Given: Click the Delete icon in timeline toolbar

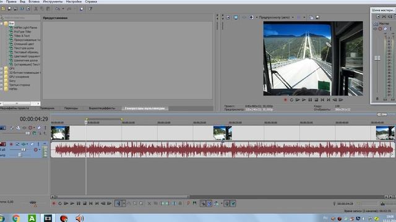Looking at the screenshot, I should point(149,203).
